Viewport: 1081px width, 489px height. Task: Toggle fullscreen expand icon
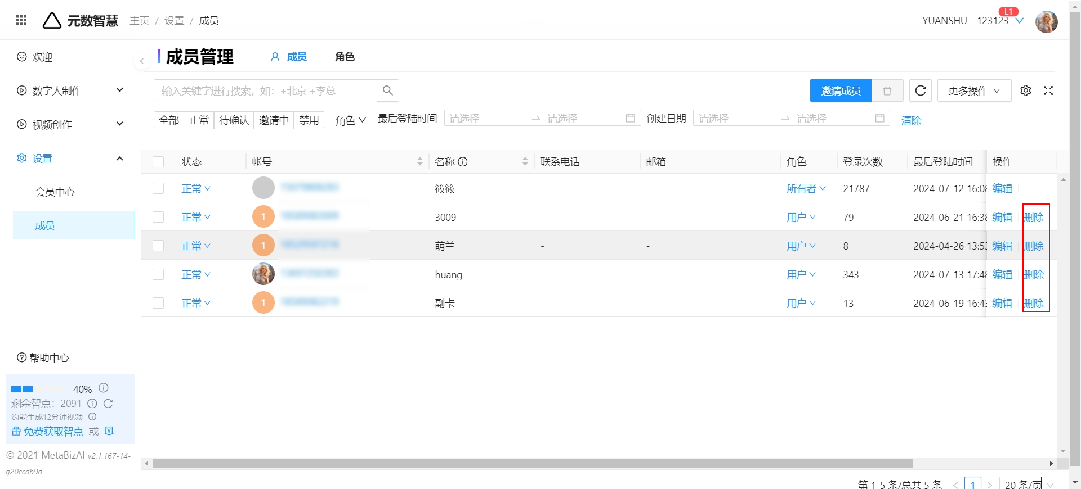click(1048, 90)
